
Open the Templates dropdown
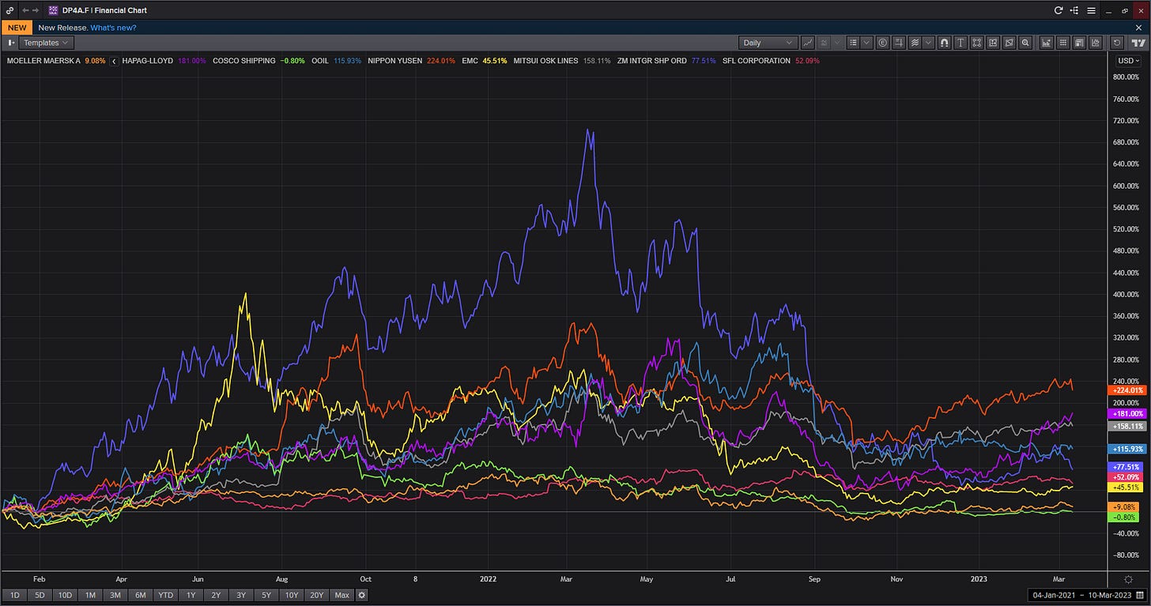pyautogui.click(x=46, y=43)
